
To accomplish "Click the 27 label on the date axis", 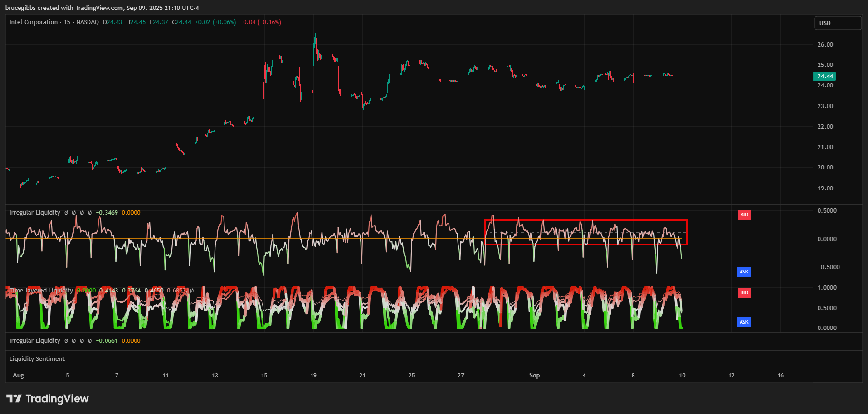I will pyautogui.click(x=461, y=375).
